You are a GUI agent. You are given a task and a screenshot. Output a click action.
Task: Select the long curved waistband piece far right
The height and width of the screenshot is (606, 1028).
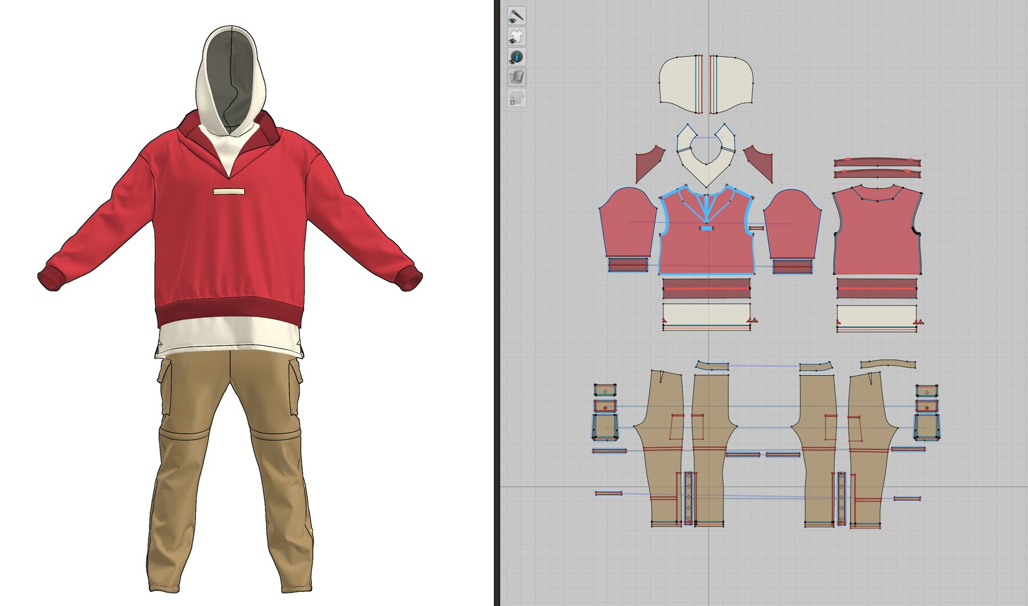[x=889, y=364]
